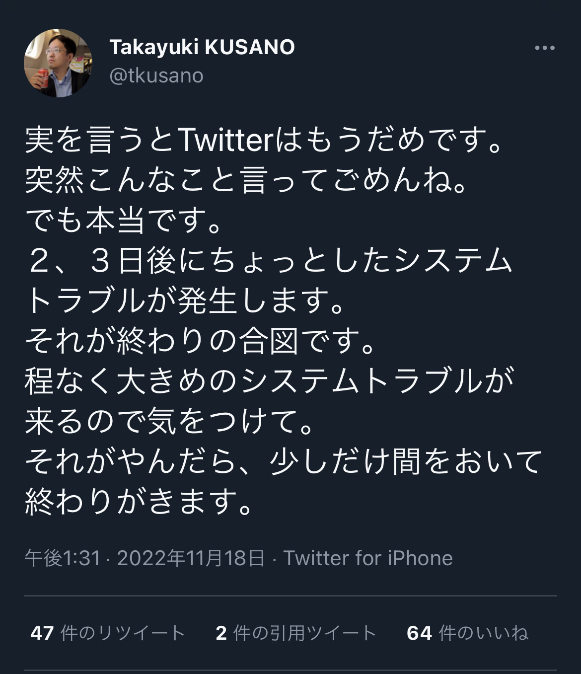Open the three-dot more options menu
581x674 pixels.
pyautogui.click(x=544, y=48)
